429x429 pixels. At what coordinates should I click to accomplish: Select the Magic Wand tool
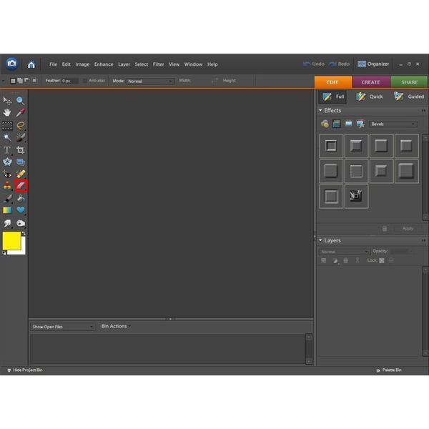(7, 137)
